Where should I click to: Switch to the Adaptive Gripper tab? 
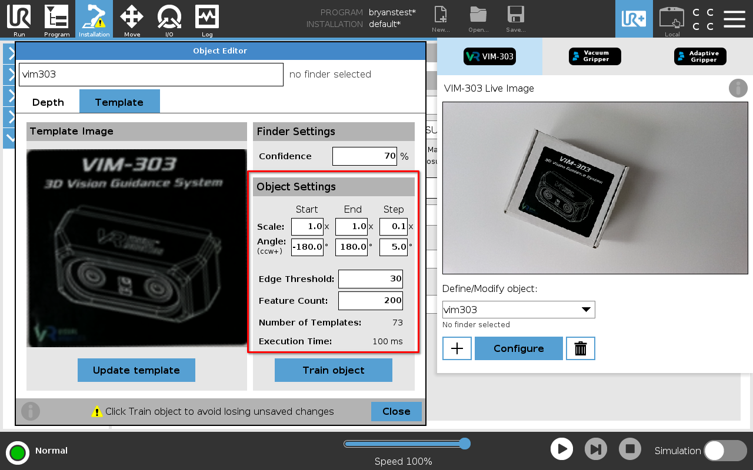pos(700,56)
